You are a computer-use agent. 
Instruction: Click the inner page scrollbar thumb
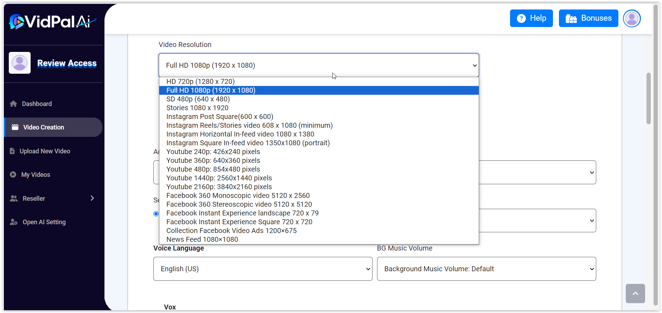[x=649, y=98]
